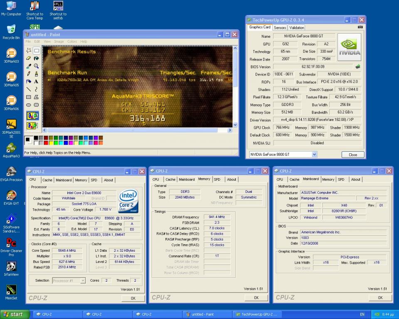The height and width of the screenshot is (319, 399).
Task: Choose the Eraser tool in Paint
Action: click(x=29, y=58)
